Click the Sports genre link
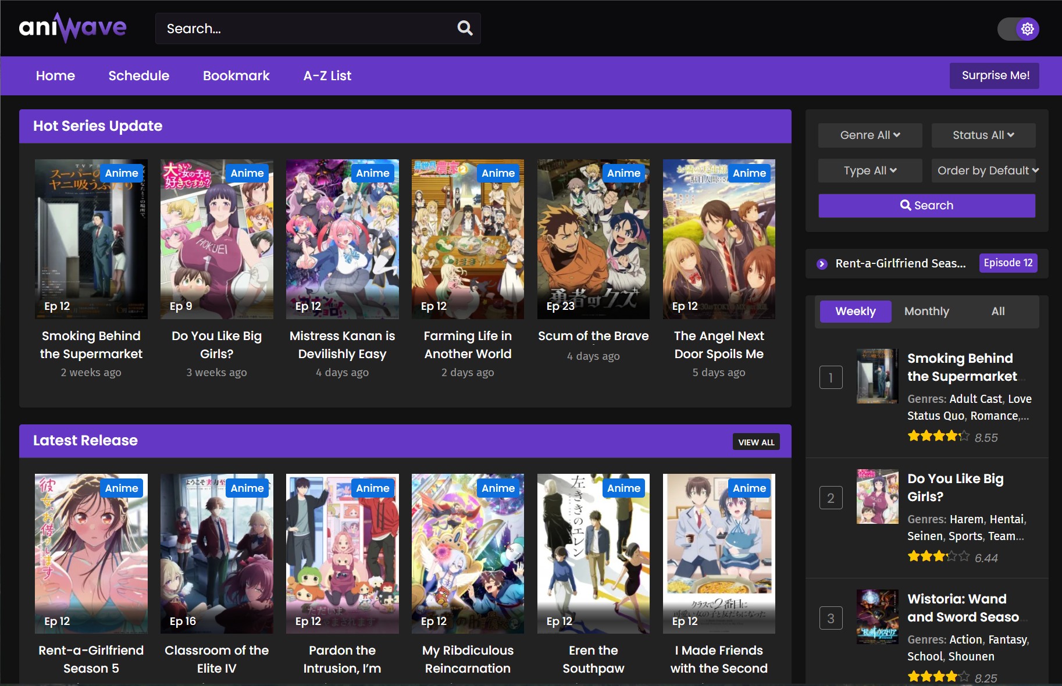 point(965,536)
